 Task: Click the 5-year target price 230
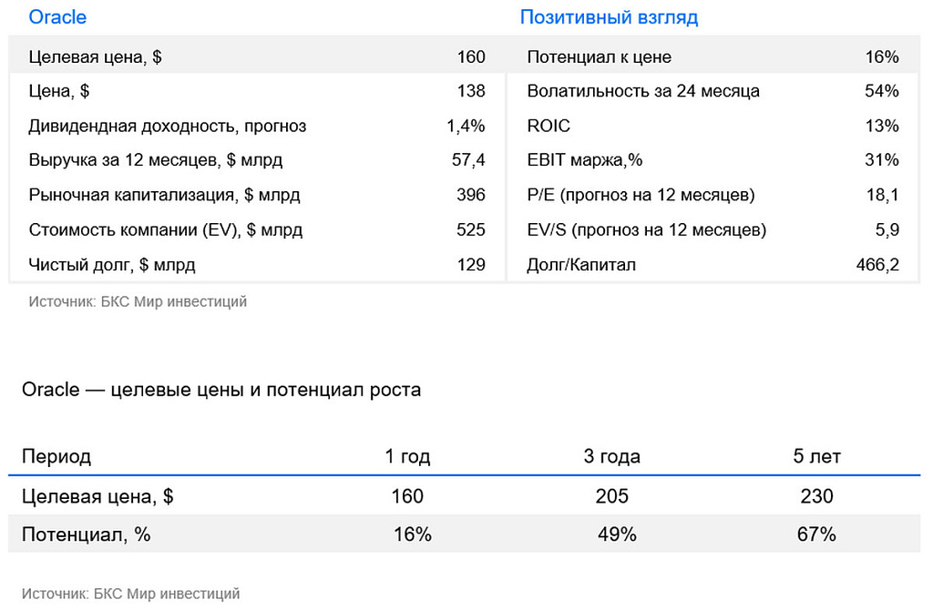pyautogui.click(x=816, y=496)
